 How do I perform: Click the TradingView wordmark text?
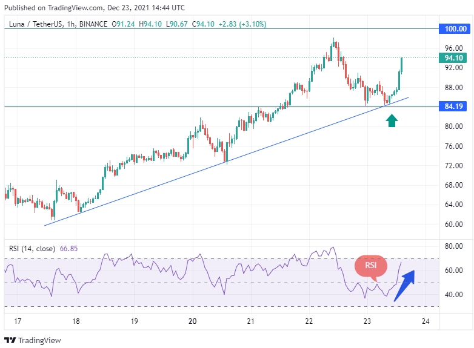pos(39,341)
